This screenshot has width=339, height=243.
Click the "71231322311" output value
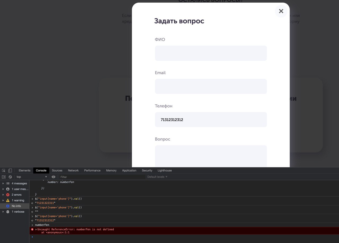(45, 203)
